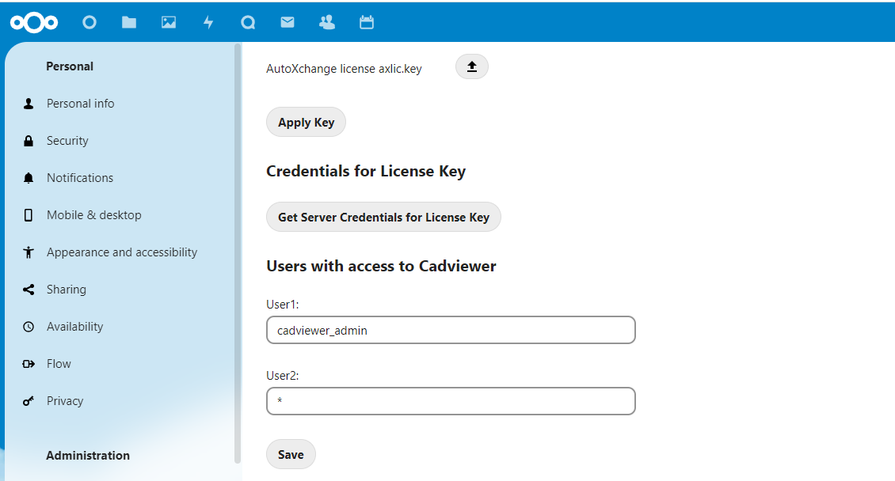Image resolution: width=895 pixels, height=481 pixels.
Task: Click the Credentials for License Key heading
Action: pos(366,172)
